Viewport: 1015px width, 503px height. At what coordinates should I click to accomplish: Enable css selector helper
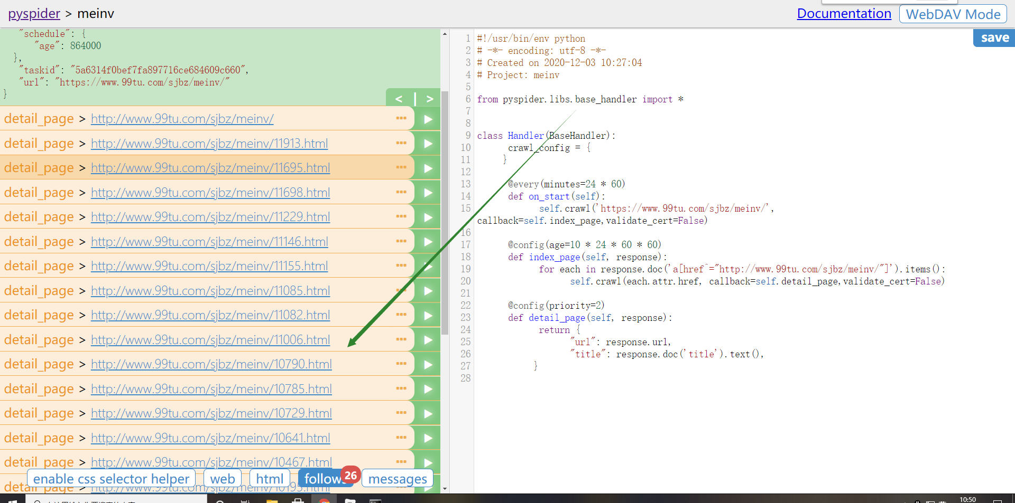[x=111, y=479]
